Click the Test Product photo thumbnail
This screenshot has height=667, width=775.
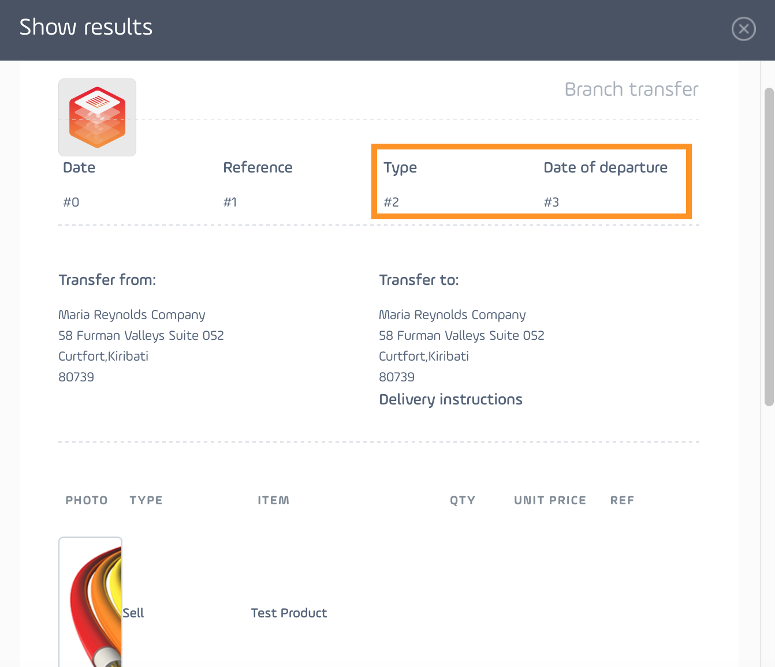coord(90,602)
